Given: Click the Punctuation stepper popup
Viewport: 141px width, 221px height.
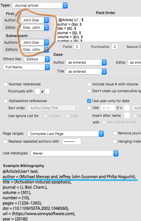Looking at the screenshot, I should [115, 47].
